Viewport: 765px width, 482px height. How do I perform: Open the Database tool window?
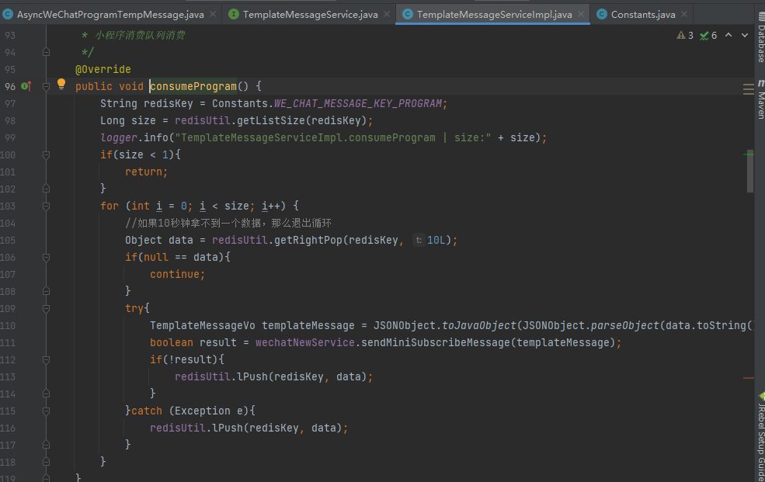point(760,37)
